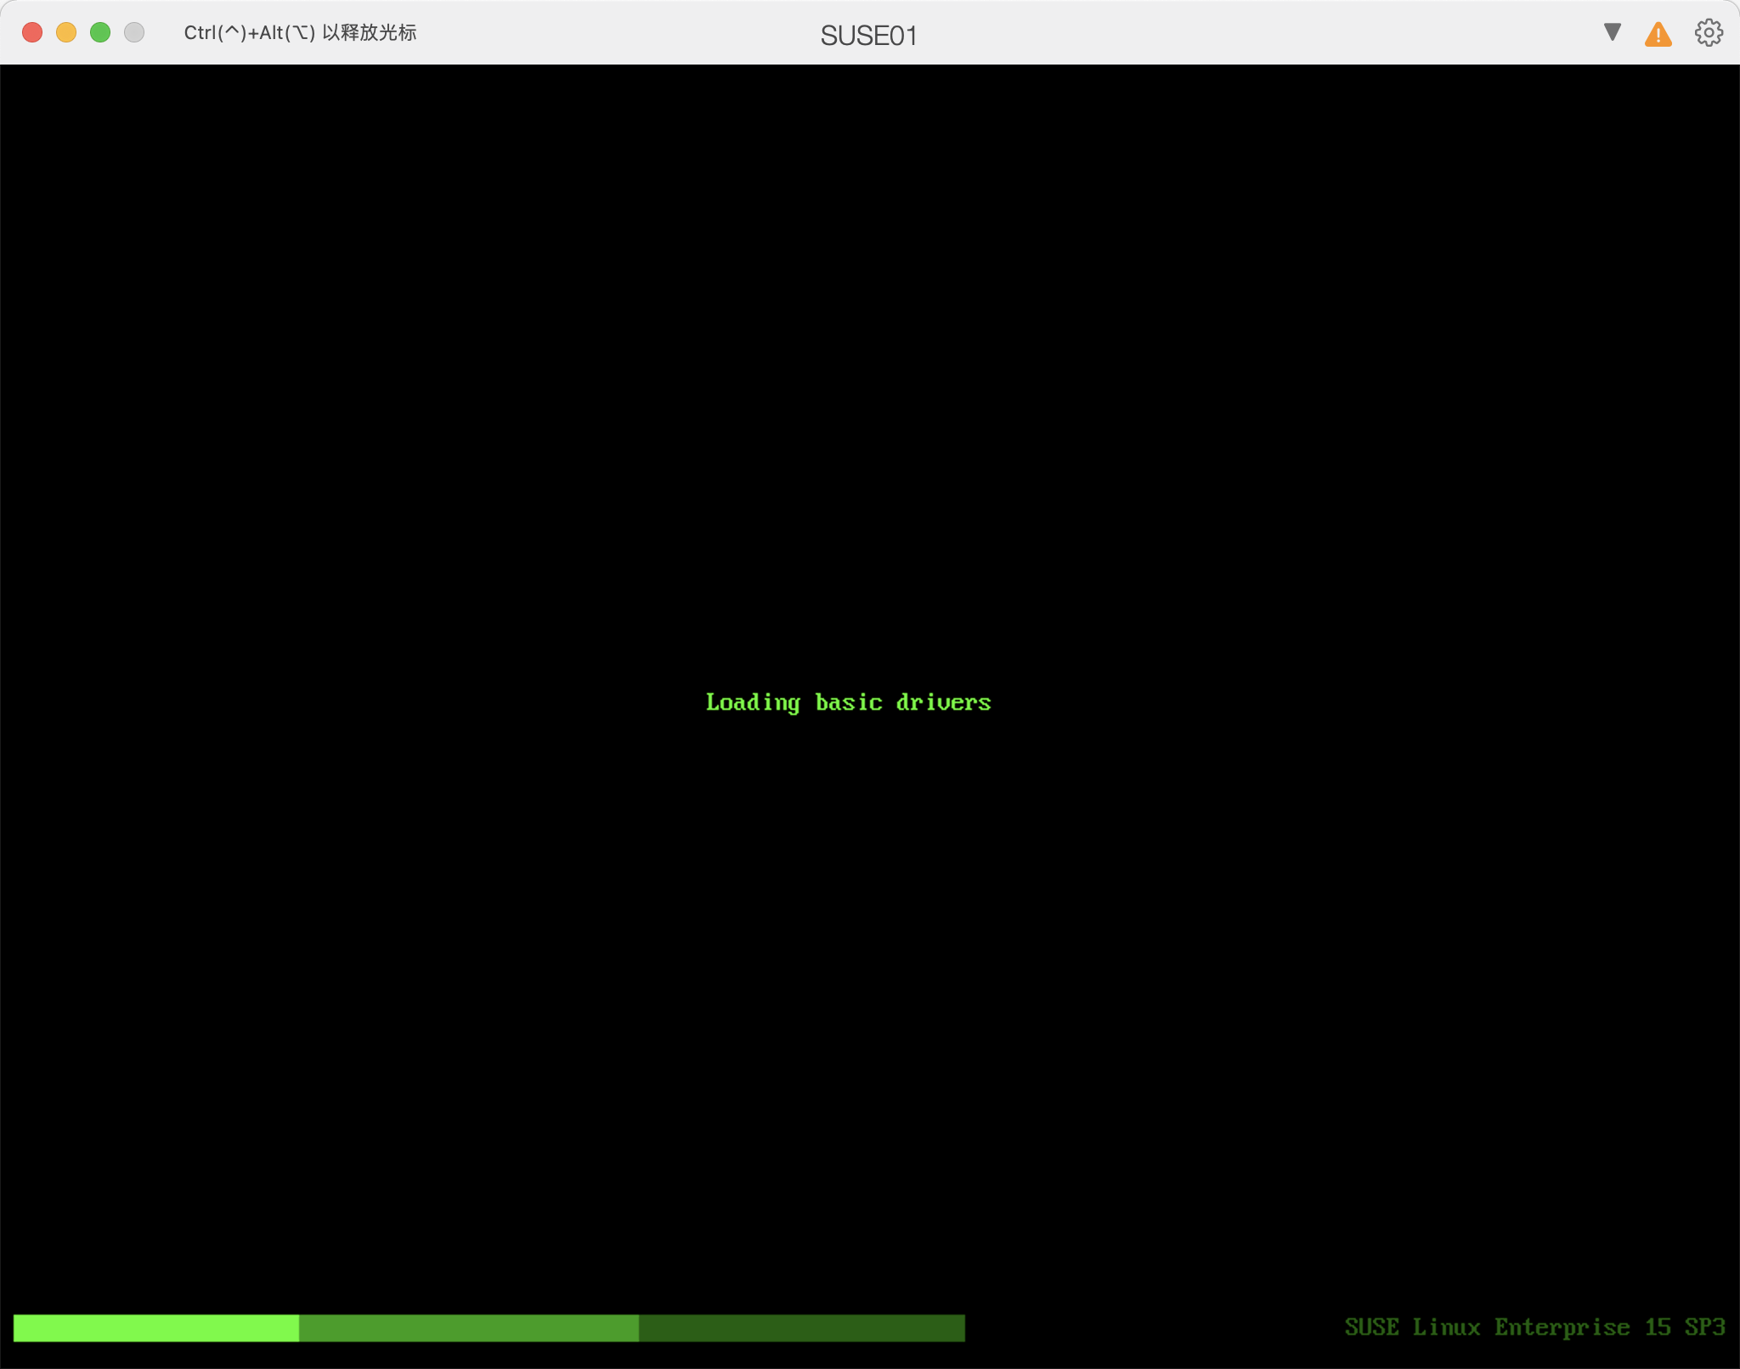Screen dimensions: 1740x1369
Task: Click the orange warning triangle icon
Action: click(x=1658, y=35)
